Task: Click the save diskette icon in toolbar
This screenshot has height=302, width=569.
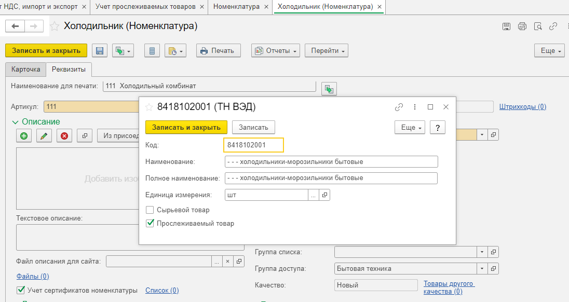Action: click(100, 51)
